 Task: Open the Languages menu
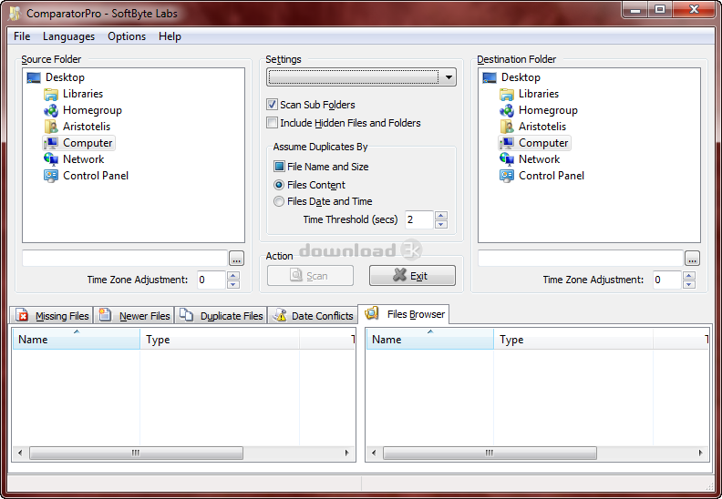coord(68,36)
